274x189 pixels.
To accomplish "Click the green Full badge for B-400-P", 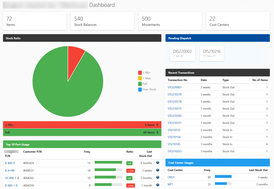I will pyautogui.click(x=130, y=163).
